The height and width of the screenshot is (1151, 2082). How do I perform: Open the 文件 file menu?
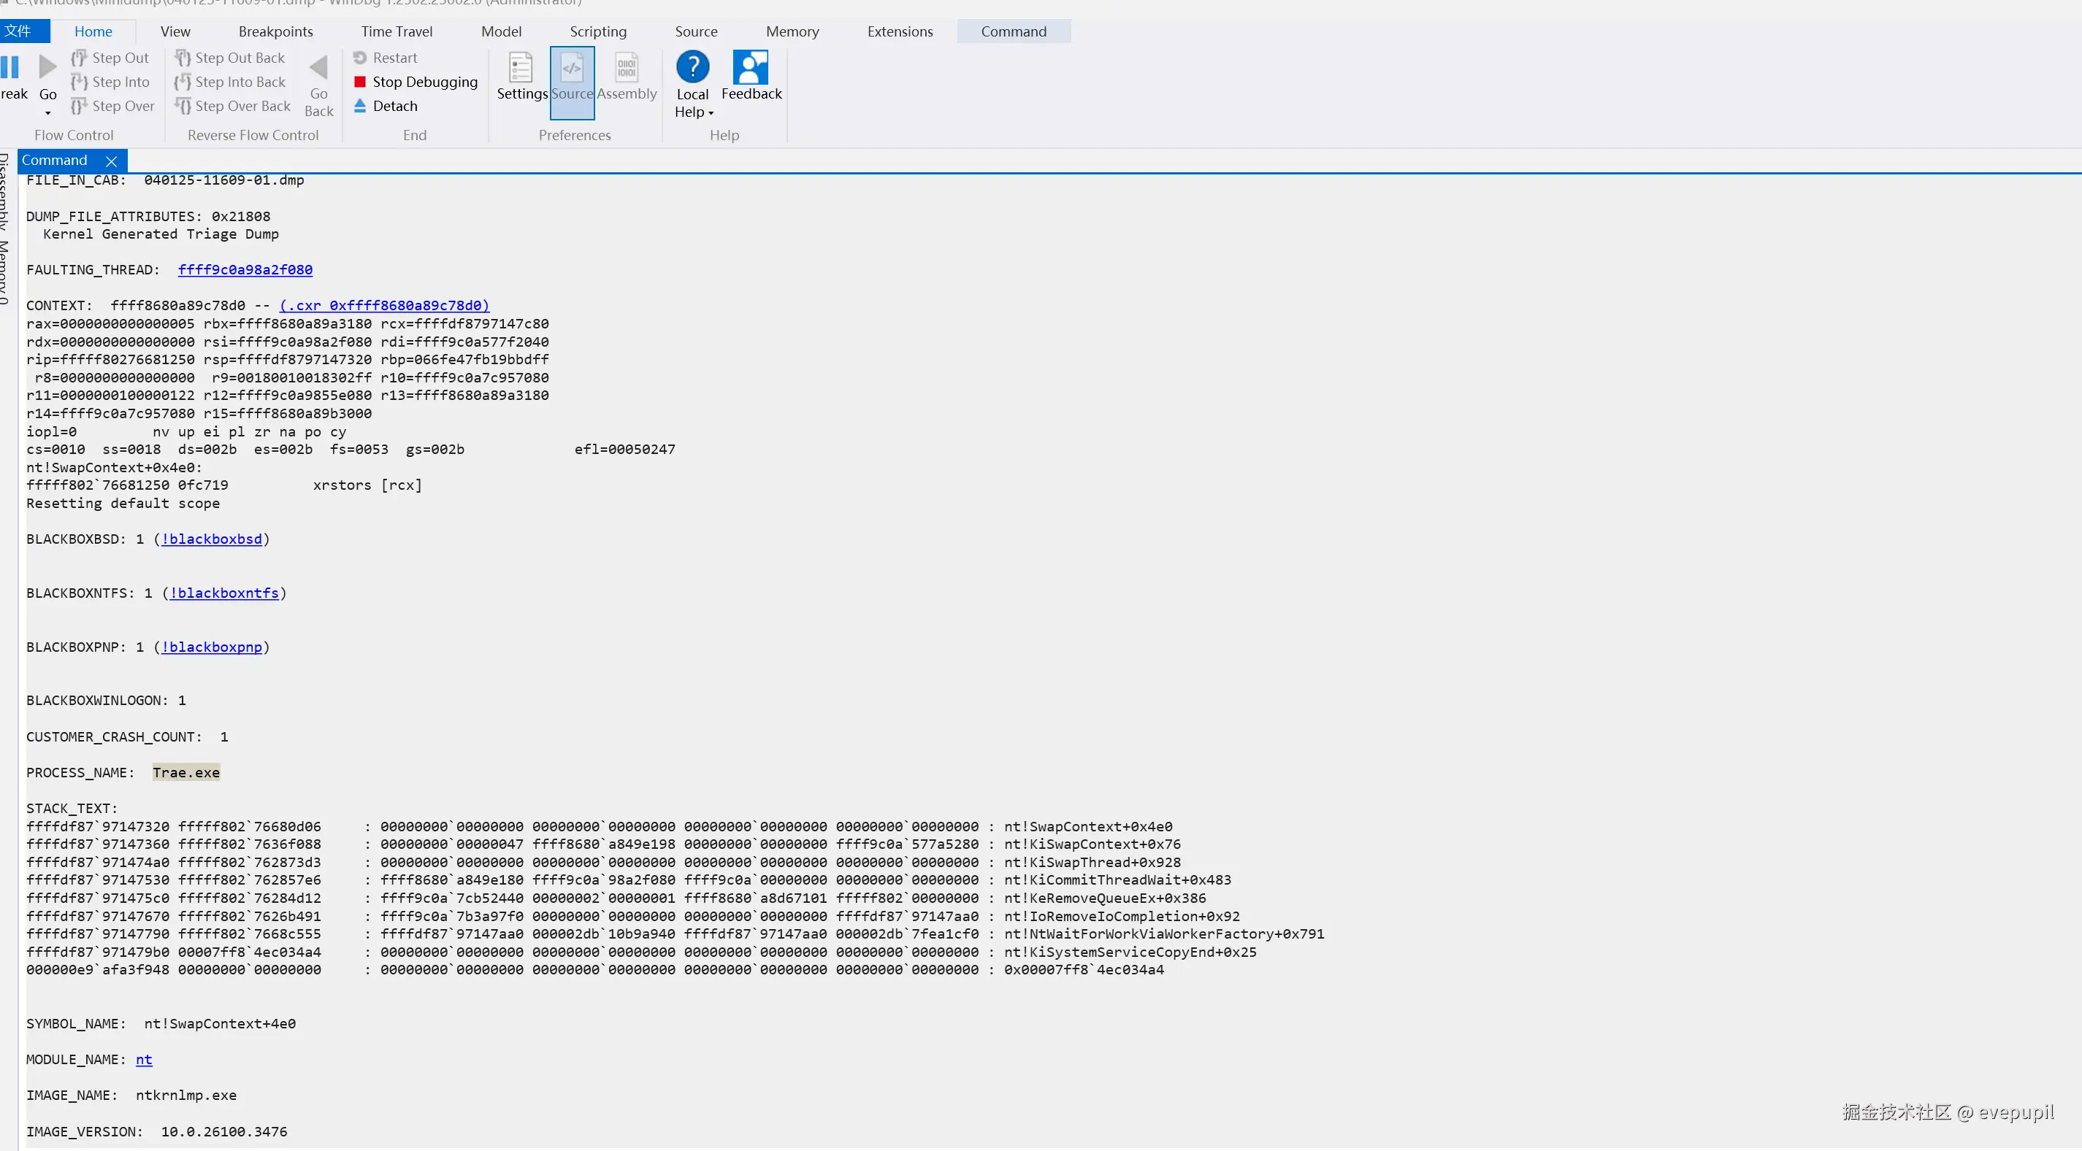[18, 31]
